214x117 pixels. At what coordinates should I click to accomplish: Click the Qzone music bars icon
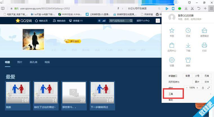tap(104, 21)
